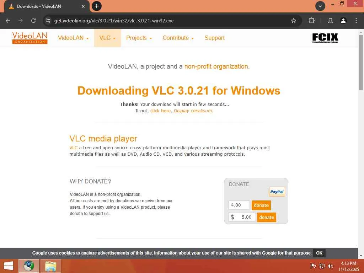Click the volume speaker tray icon
The height and width of the screenshot is (273, 364).
(331, 266)
